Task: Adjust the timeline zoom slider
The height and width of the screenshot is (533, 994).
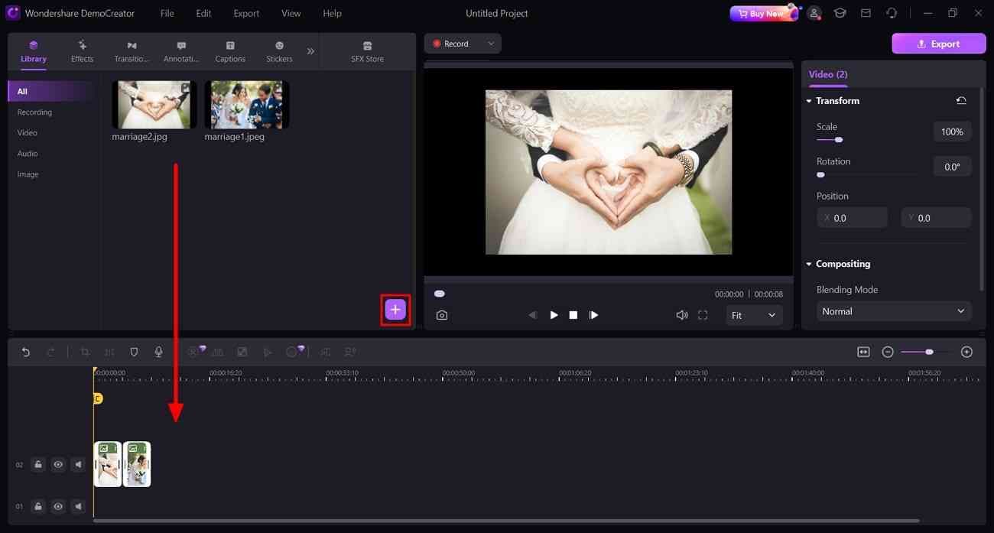Action: [x=928, y=352]
